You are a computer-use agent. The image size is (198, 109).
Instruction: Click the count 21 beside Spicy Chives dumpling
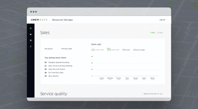(x=45, y=66)
